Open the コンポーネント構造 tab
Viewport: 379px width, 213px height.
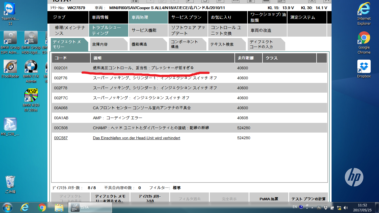pos(188,44)
